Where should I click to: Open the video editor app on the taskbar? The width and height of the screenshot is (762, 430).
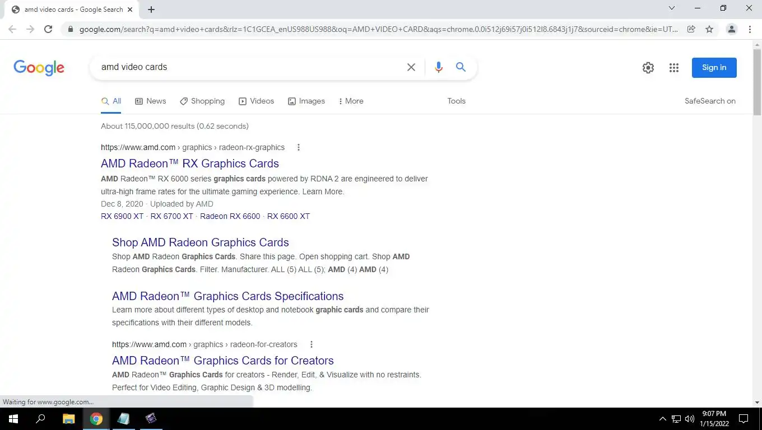pos(151,419)
